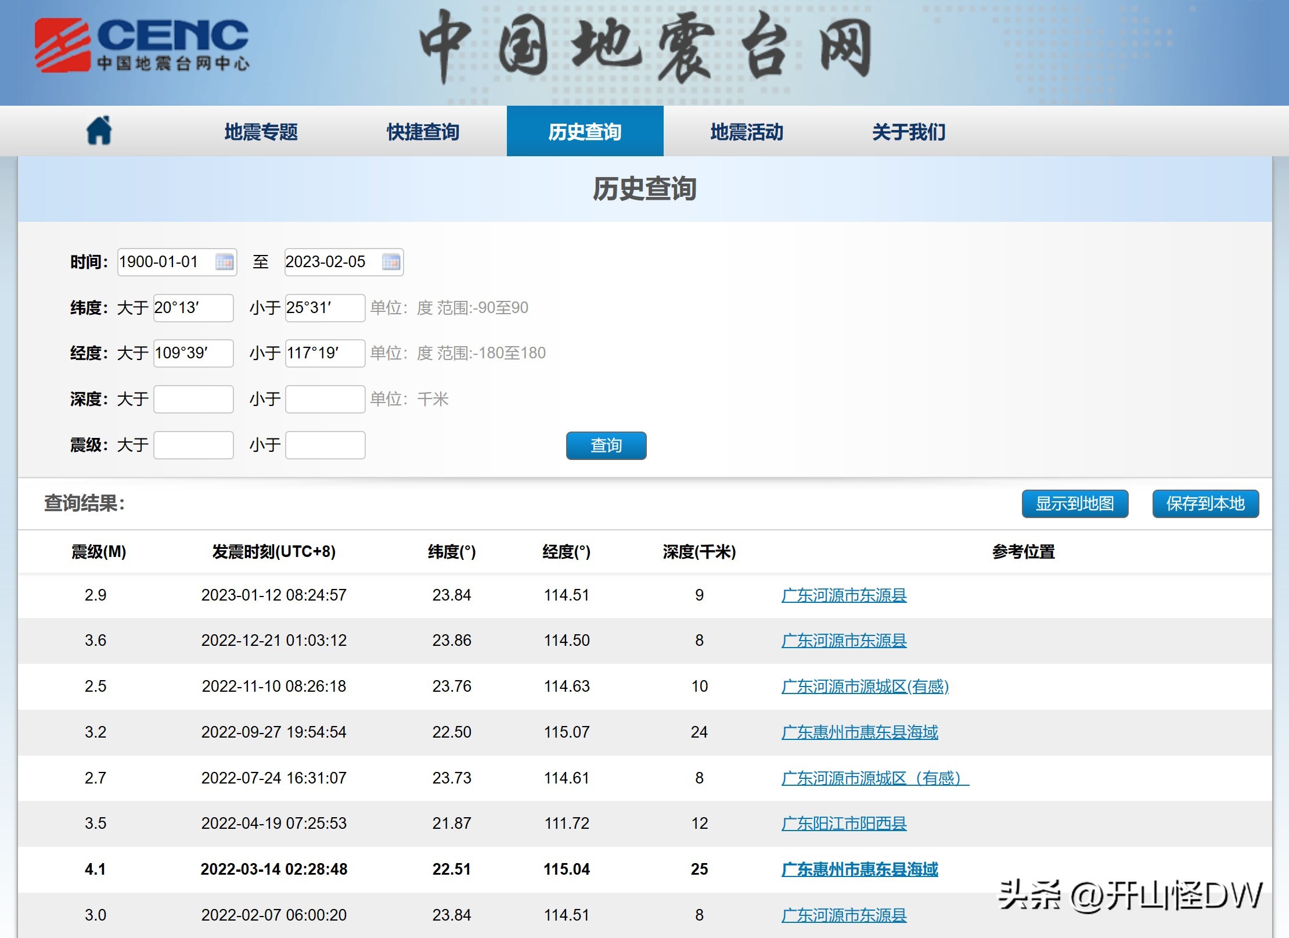
Task: Click the longitude 小于 field showing 117°19′
Action: (324, 353)
